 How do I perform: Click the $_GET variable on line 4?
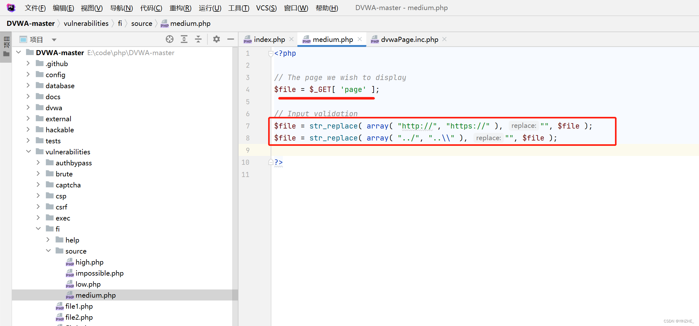click(x=320, y=89)
